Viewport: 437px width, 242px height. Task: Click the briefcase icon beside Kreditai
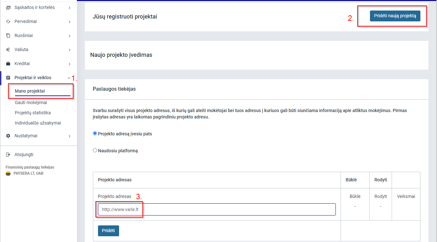(8, 64)
